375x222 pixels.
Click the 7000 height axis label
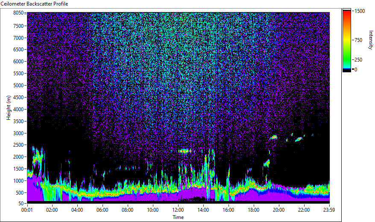[18, 38]
